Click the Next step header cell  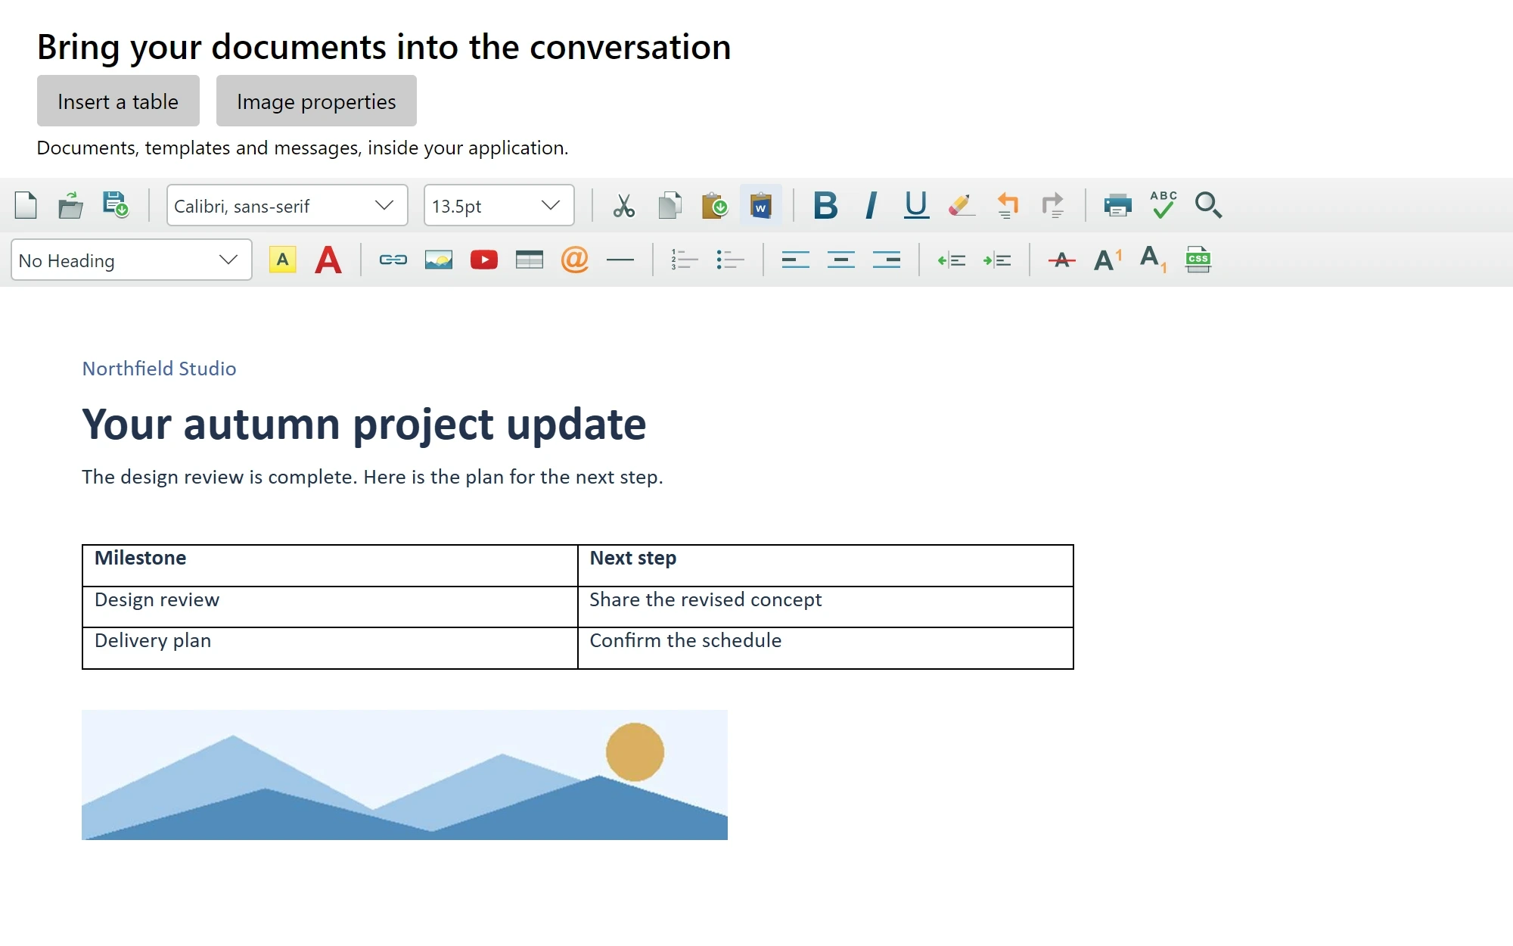825,565
